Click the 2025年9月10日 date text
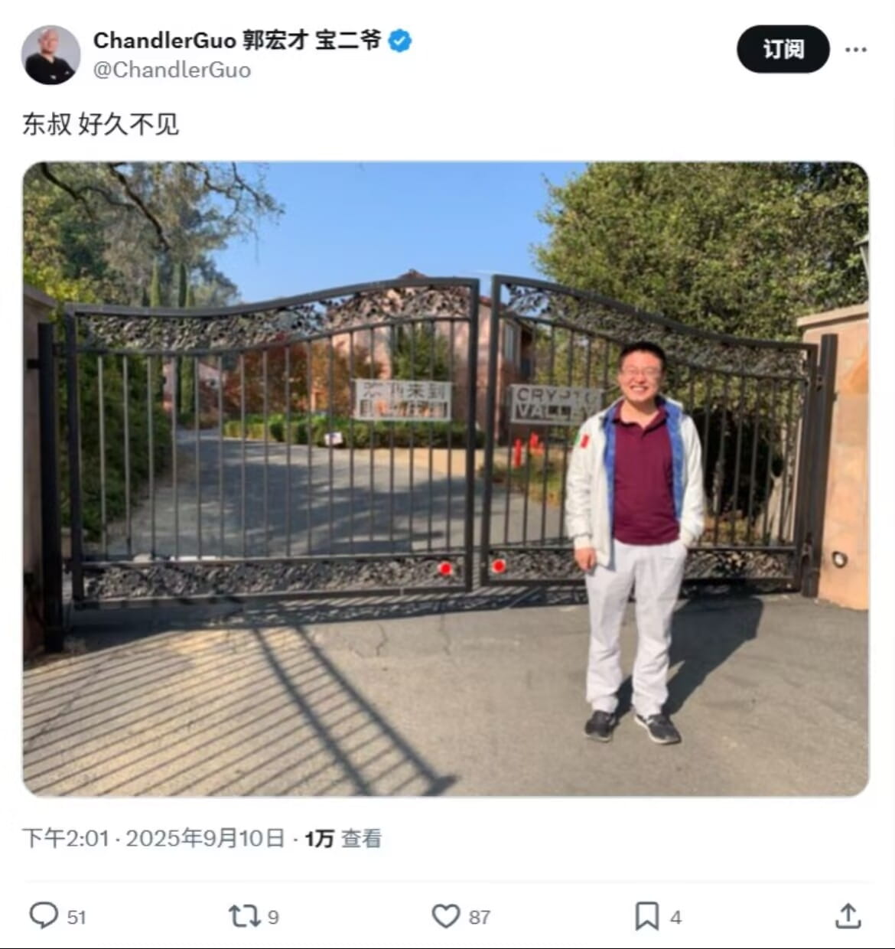895x949 pixels. pyautogui.click(x=206, y=838)
